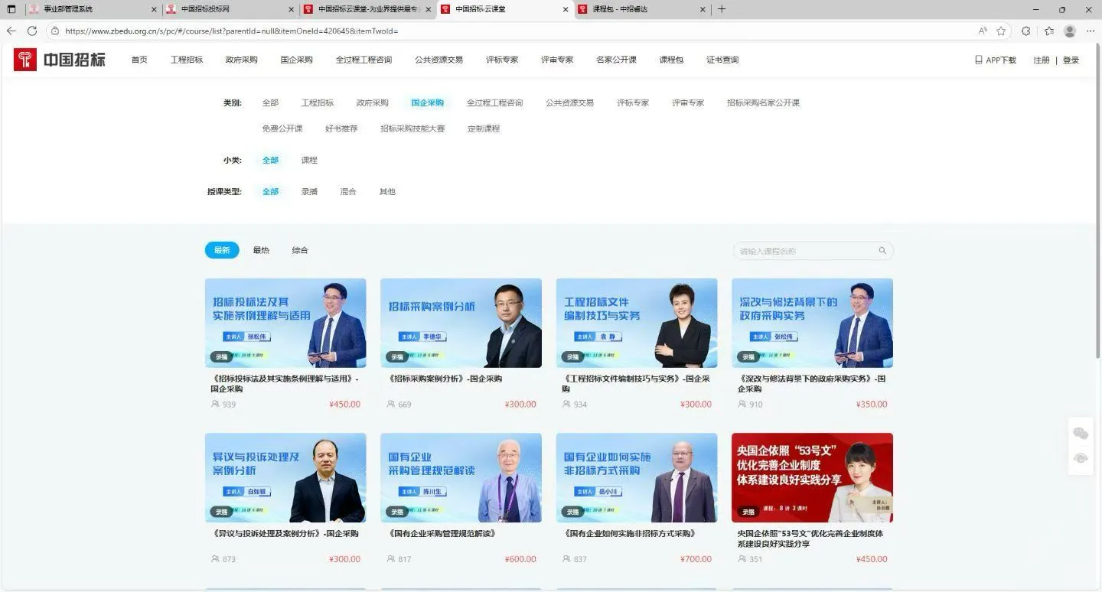Switch sorting to 最热
Image resolution: width=1102 pixels, height=592 pixels.
coord(261,250)
